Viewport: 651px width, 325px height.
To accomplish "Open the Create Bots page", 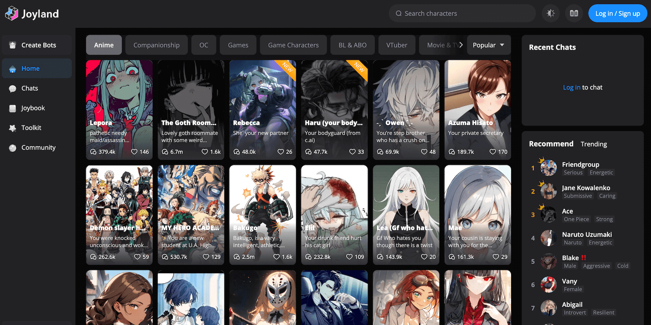I will pyautogui.click(x=37, y=45).
